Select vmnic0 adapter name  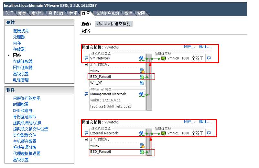click(173, 58)
